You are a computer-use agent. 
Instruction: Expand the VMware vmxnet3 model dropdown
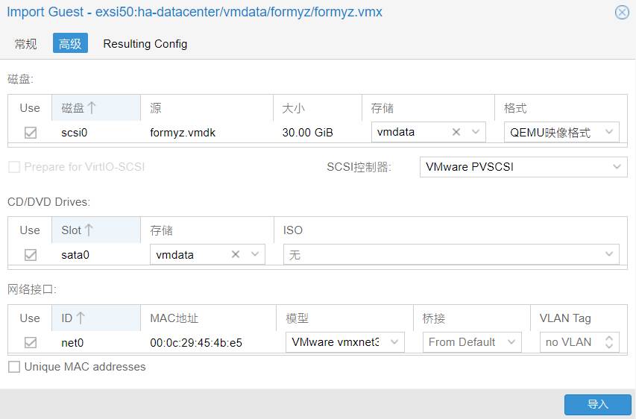[x=394, y=342]
